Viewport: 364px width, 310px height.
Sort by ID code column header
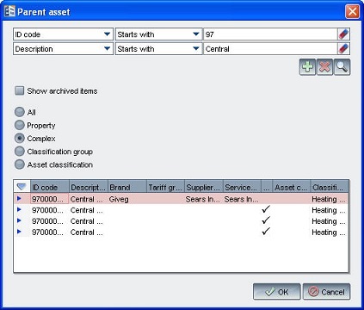49,187
